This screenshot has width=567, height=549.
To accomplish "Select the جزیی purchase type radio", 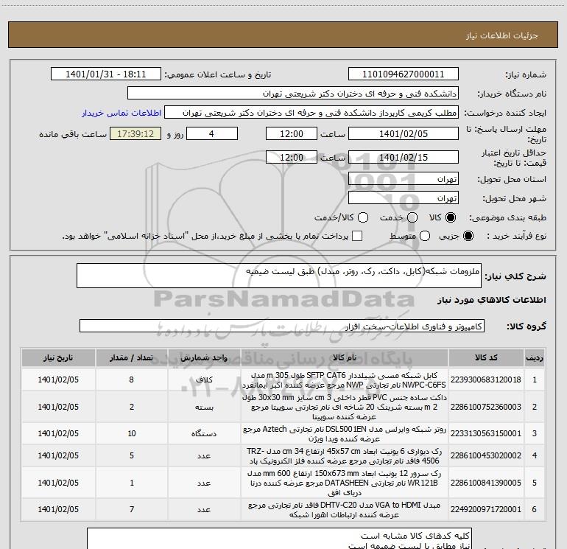I will (468, 236).
